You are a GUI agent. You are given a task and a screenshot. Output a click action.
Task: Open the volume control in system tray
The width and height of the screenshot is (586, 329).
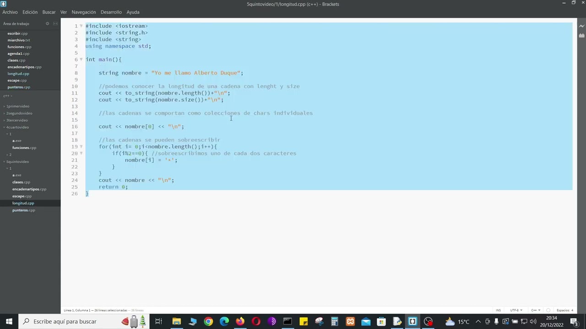pos(533,321)
